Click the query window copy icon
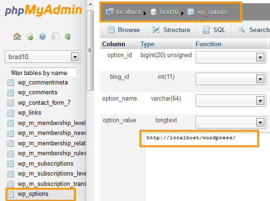Screen dimensions: 270x201 tap(55, 36)
